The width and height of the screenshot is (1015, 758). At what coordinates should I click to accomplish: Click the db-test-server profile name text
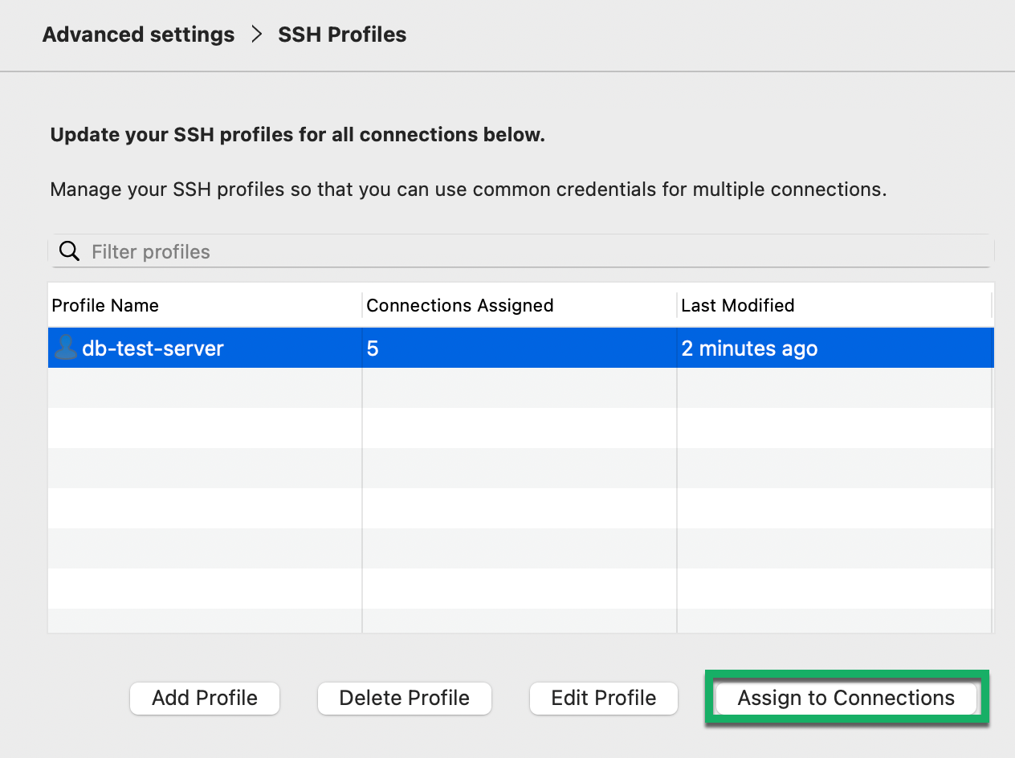[x=154, y=348]
